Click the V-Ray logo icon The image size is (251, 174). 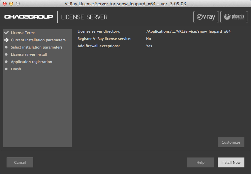(x=205, y=17)
